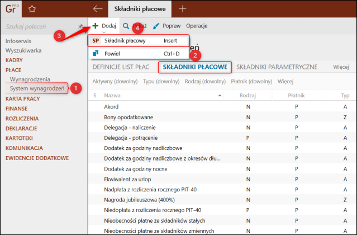Viewport: 357px width, 235px height.
Task: Click the Popraw toolbar button
Action: click(166, 26)
